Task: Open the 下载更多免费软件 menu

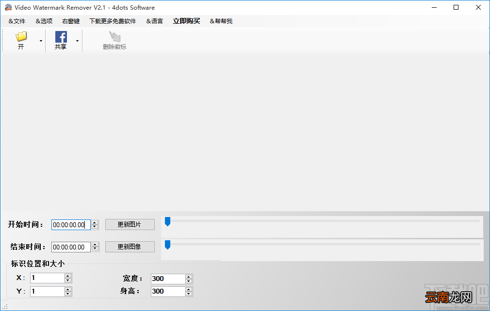Action: 113,21
